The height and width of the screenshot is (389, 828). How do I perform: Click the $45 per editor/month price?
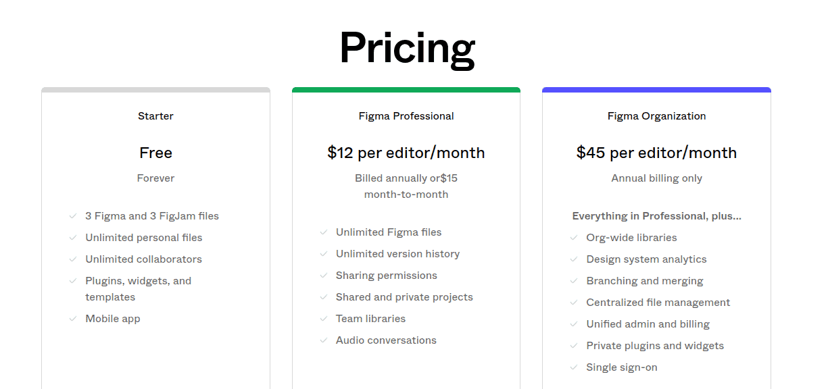656,153
